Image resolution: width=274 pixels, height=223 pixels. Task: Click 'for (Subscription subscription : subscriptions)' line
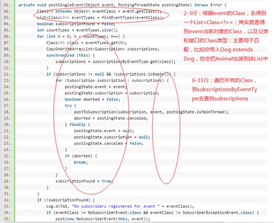click(112, 80)
